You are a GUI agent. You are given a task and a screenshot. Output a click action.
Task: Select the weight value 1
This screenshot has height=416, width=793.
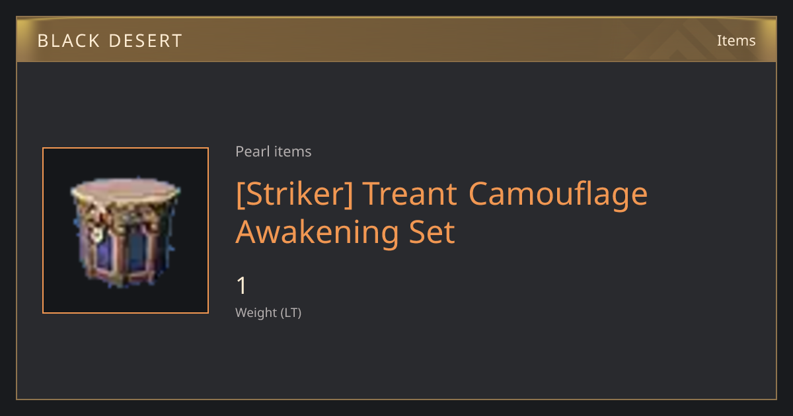point(241,286)
